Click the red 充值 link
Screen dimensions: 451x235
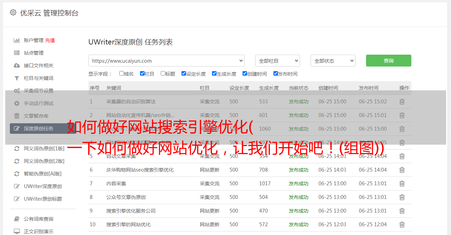pos(50,40)
